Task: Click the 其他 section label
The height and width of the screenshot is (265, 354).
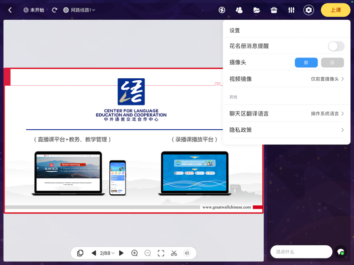Action: coord(233,97)
